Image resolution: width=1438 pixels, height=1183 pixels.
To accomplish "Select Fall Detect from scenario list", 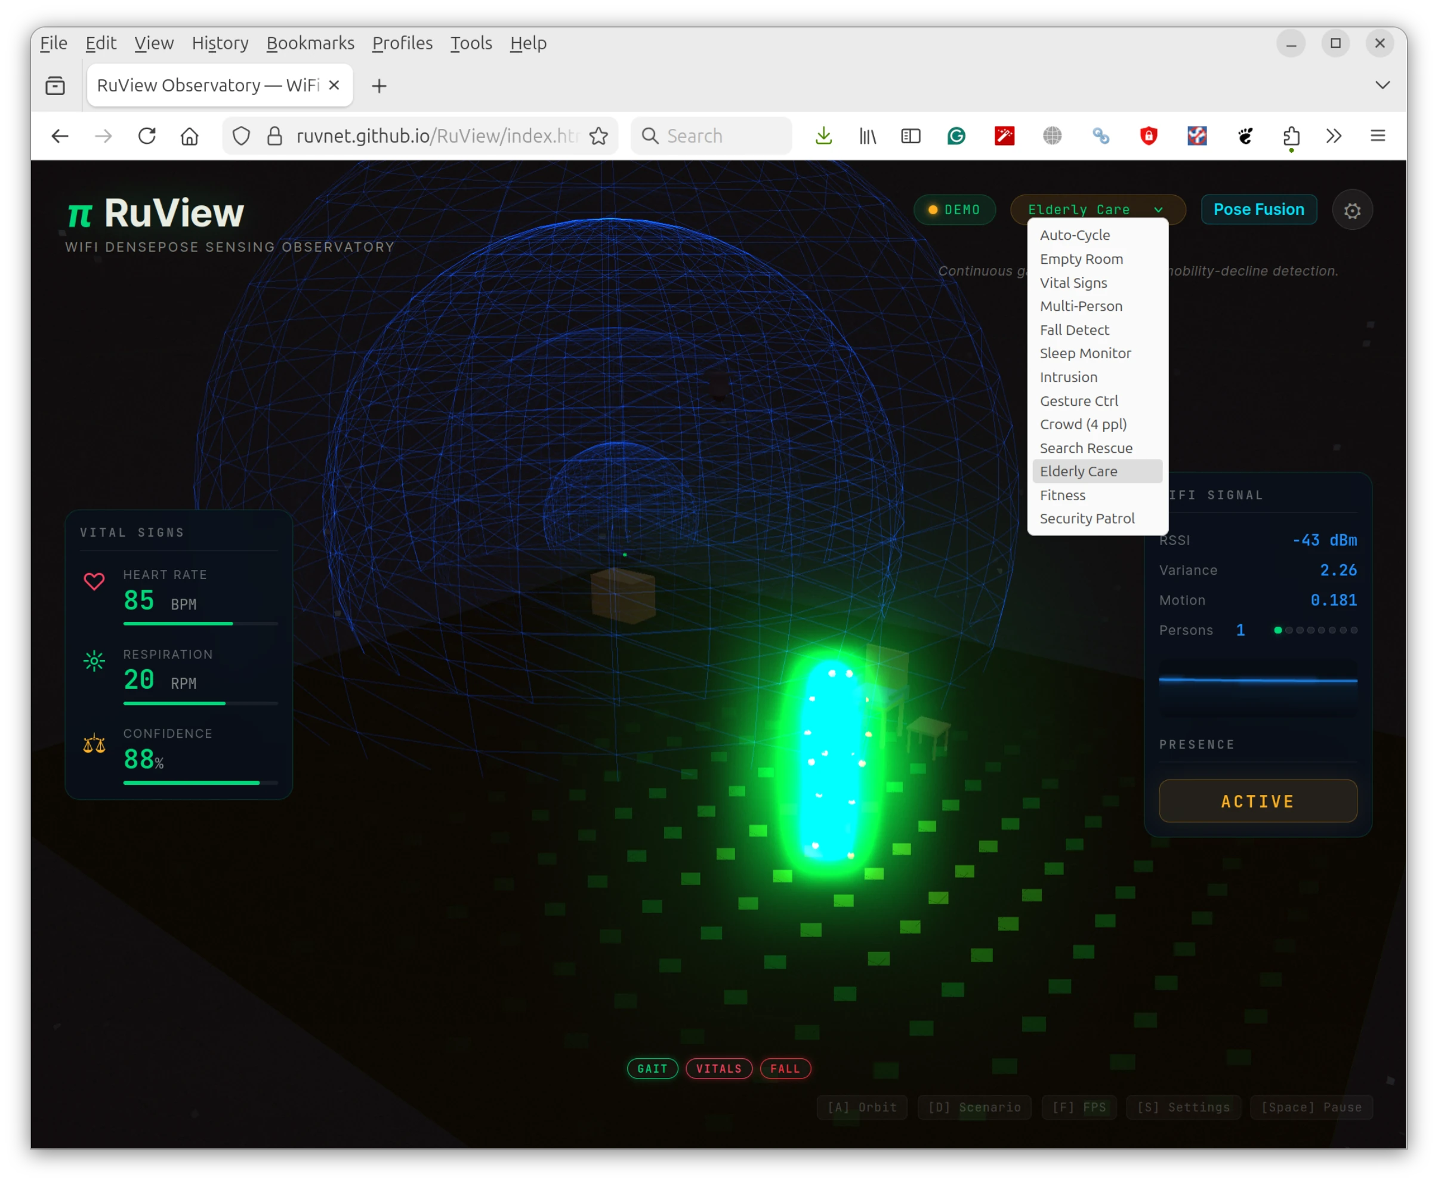I will pyautogui.click(x=1074, y=330).
